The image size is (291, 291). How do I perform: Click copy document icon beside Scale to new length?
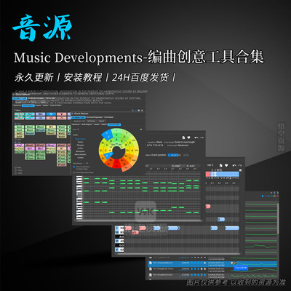[183, 137]
